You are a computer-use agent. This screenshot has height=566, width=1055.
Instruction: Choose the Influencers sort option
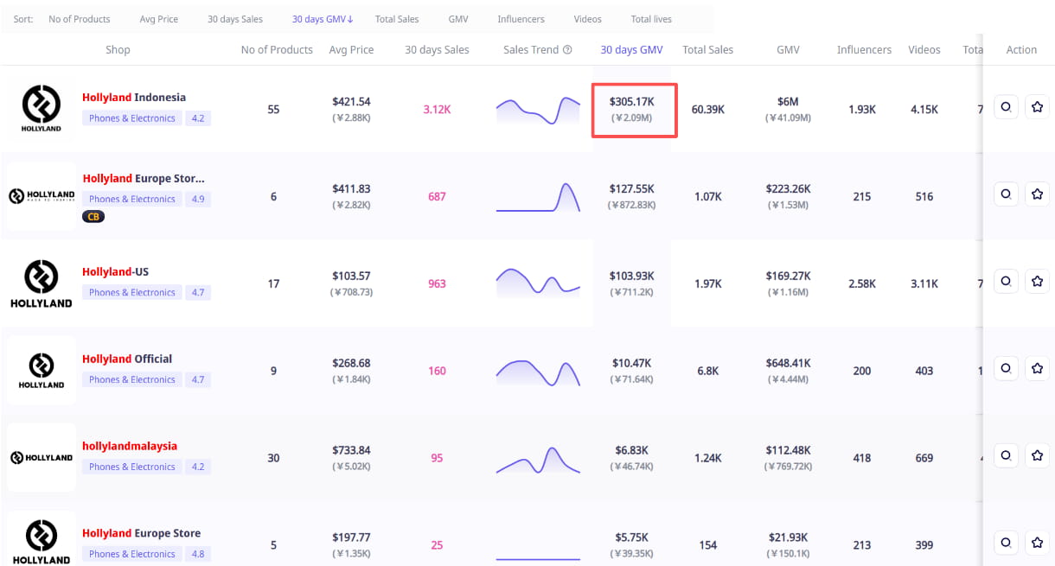pyautogui.click(x=521, y=19)
